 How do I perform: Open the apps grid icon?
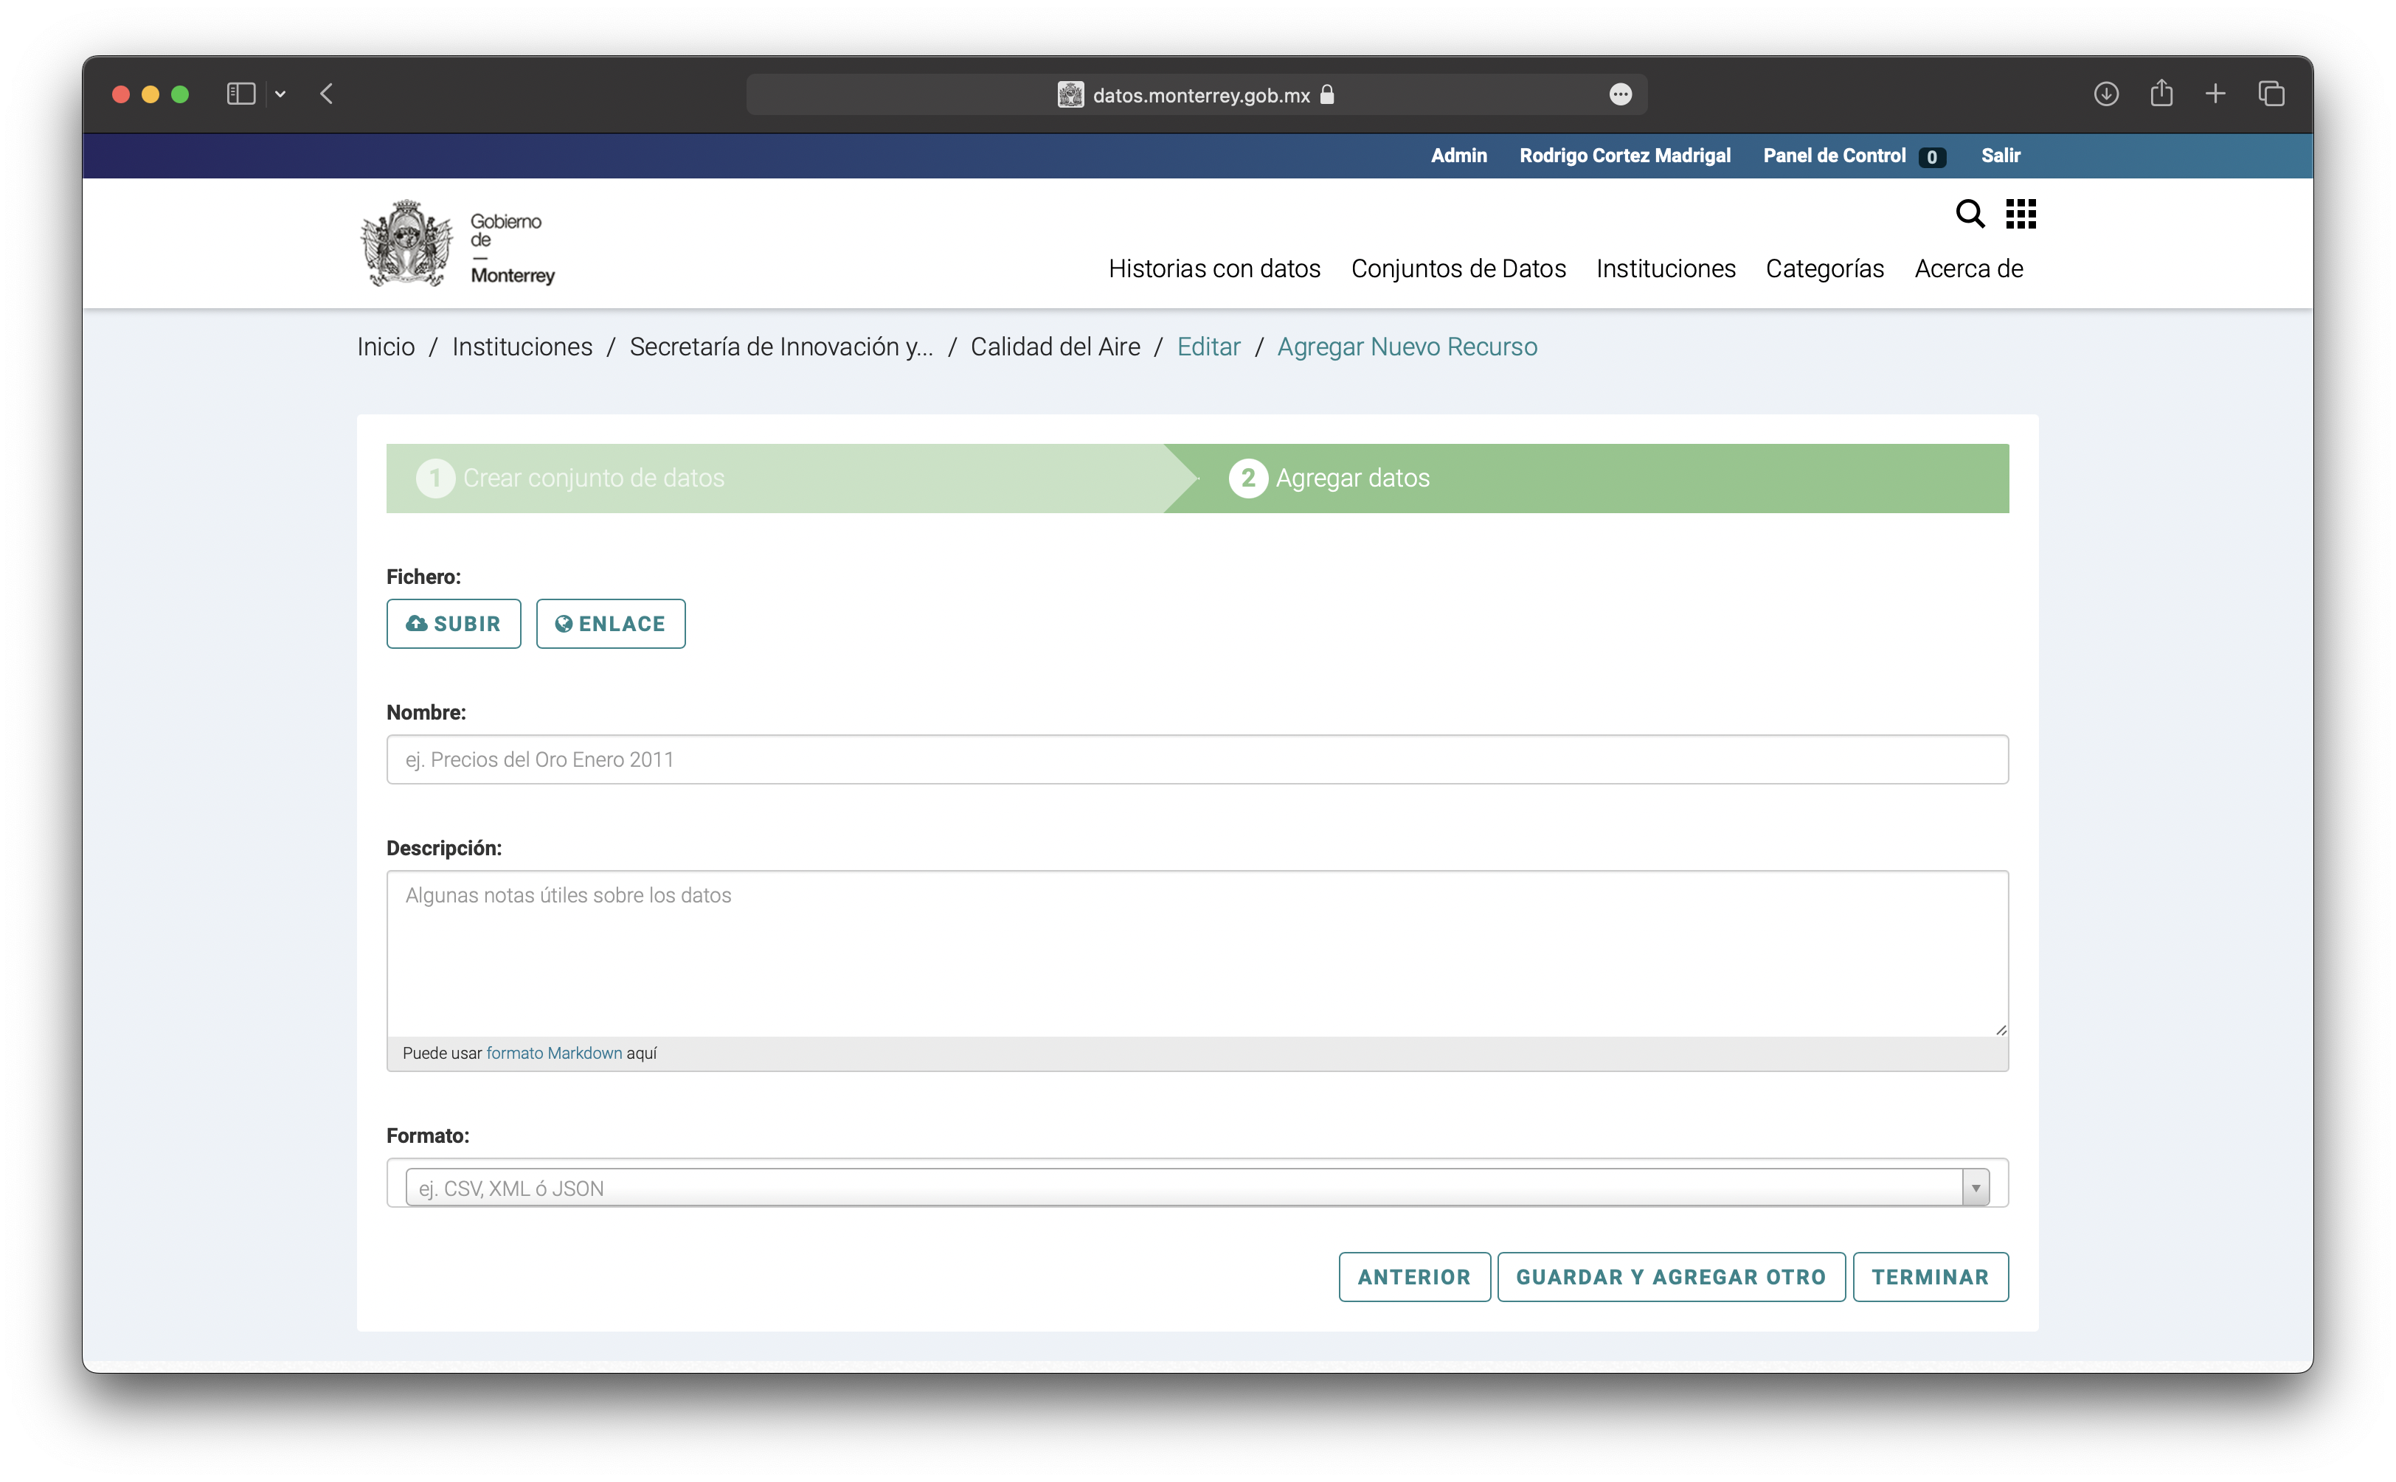click(x=2021, y=212)
